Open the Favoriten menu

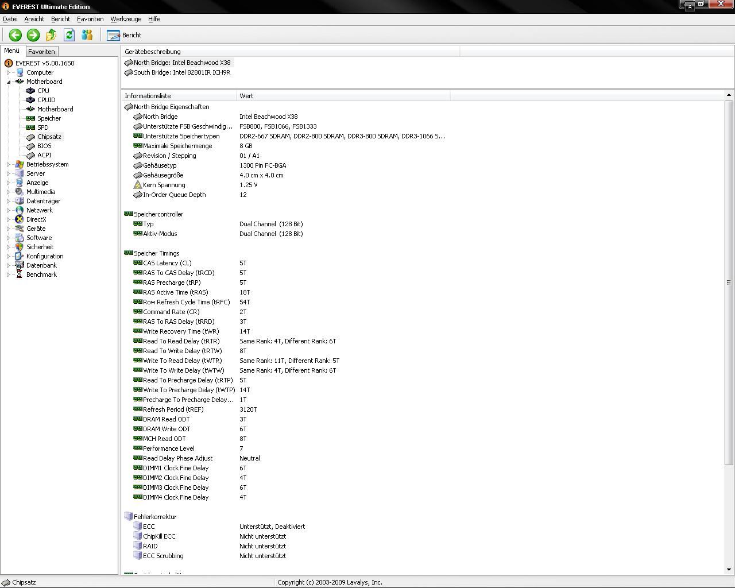click(90, 19)
